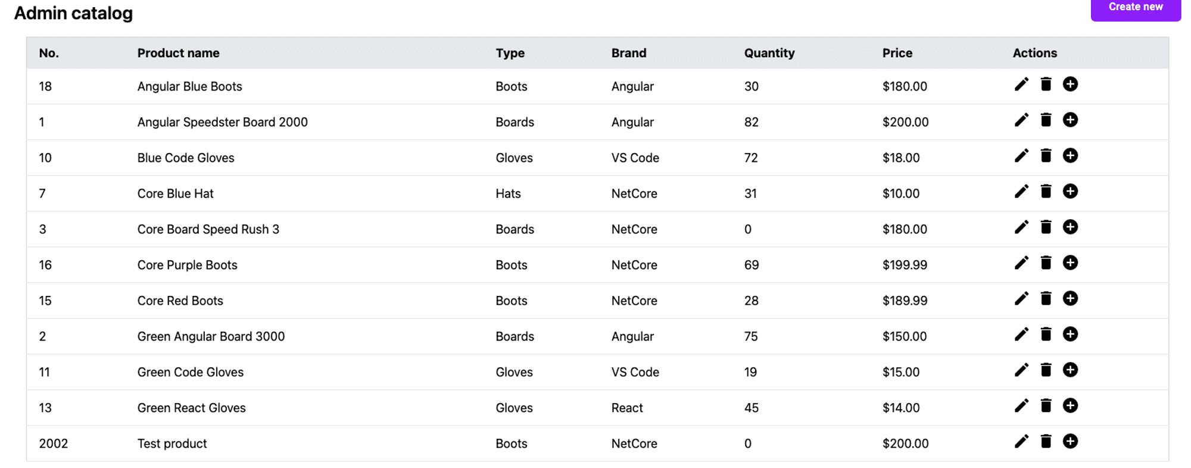Viewport: 1191px width, 468px height.
Task: Click the Create new button
Action: pos(1135,8)
